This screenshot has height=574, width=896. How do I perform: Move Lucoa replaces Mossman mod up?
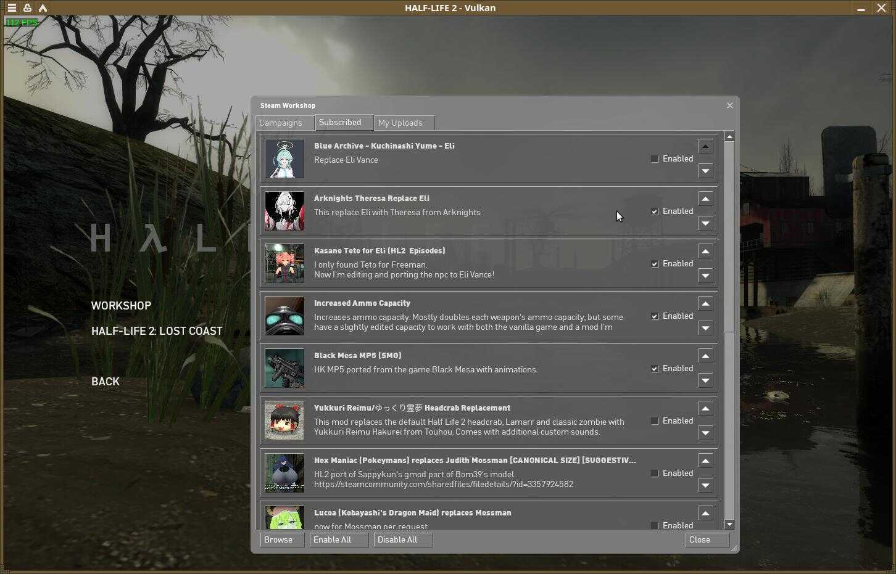(705, 513)
